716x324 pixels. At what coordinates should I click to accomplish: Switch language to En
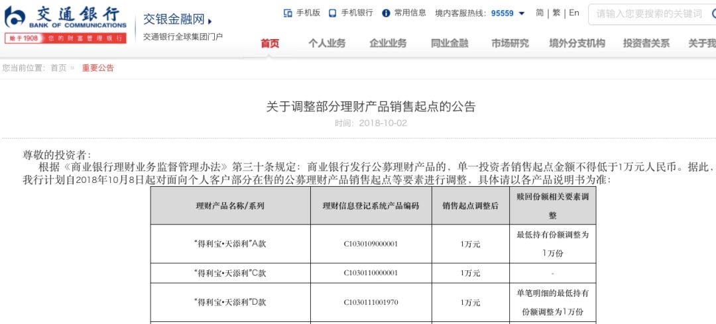[574, 13]
